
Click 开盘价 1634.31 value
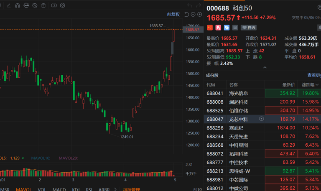268,38
